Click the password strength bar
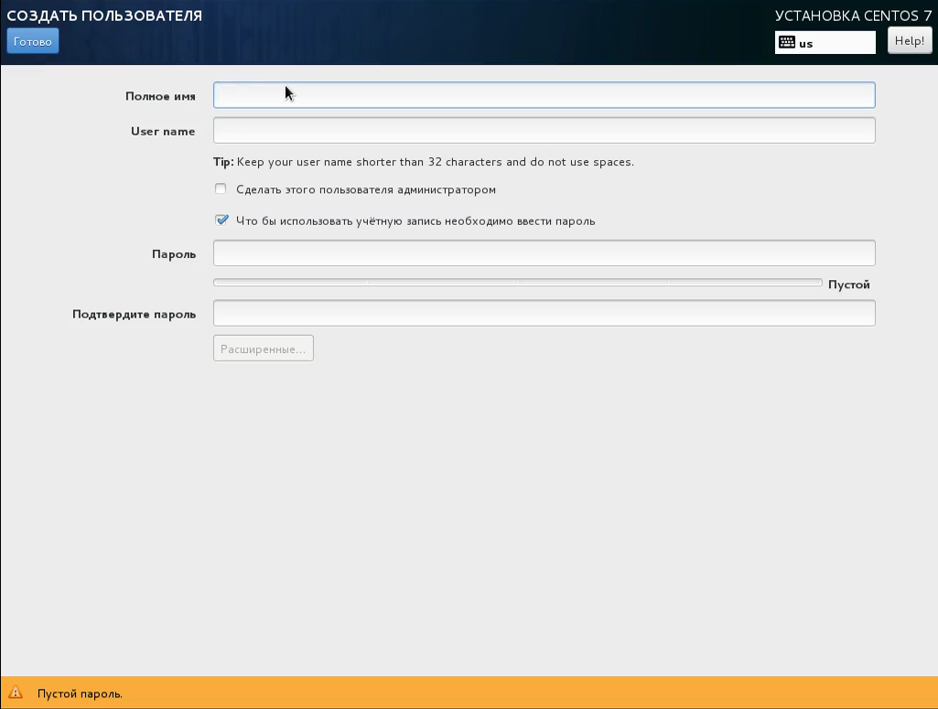This screenshot has width=938, height=709. [x=517, y=283]
